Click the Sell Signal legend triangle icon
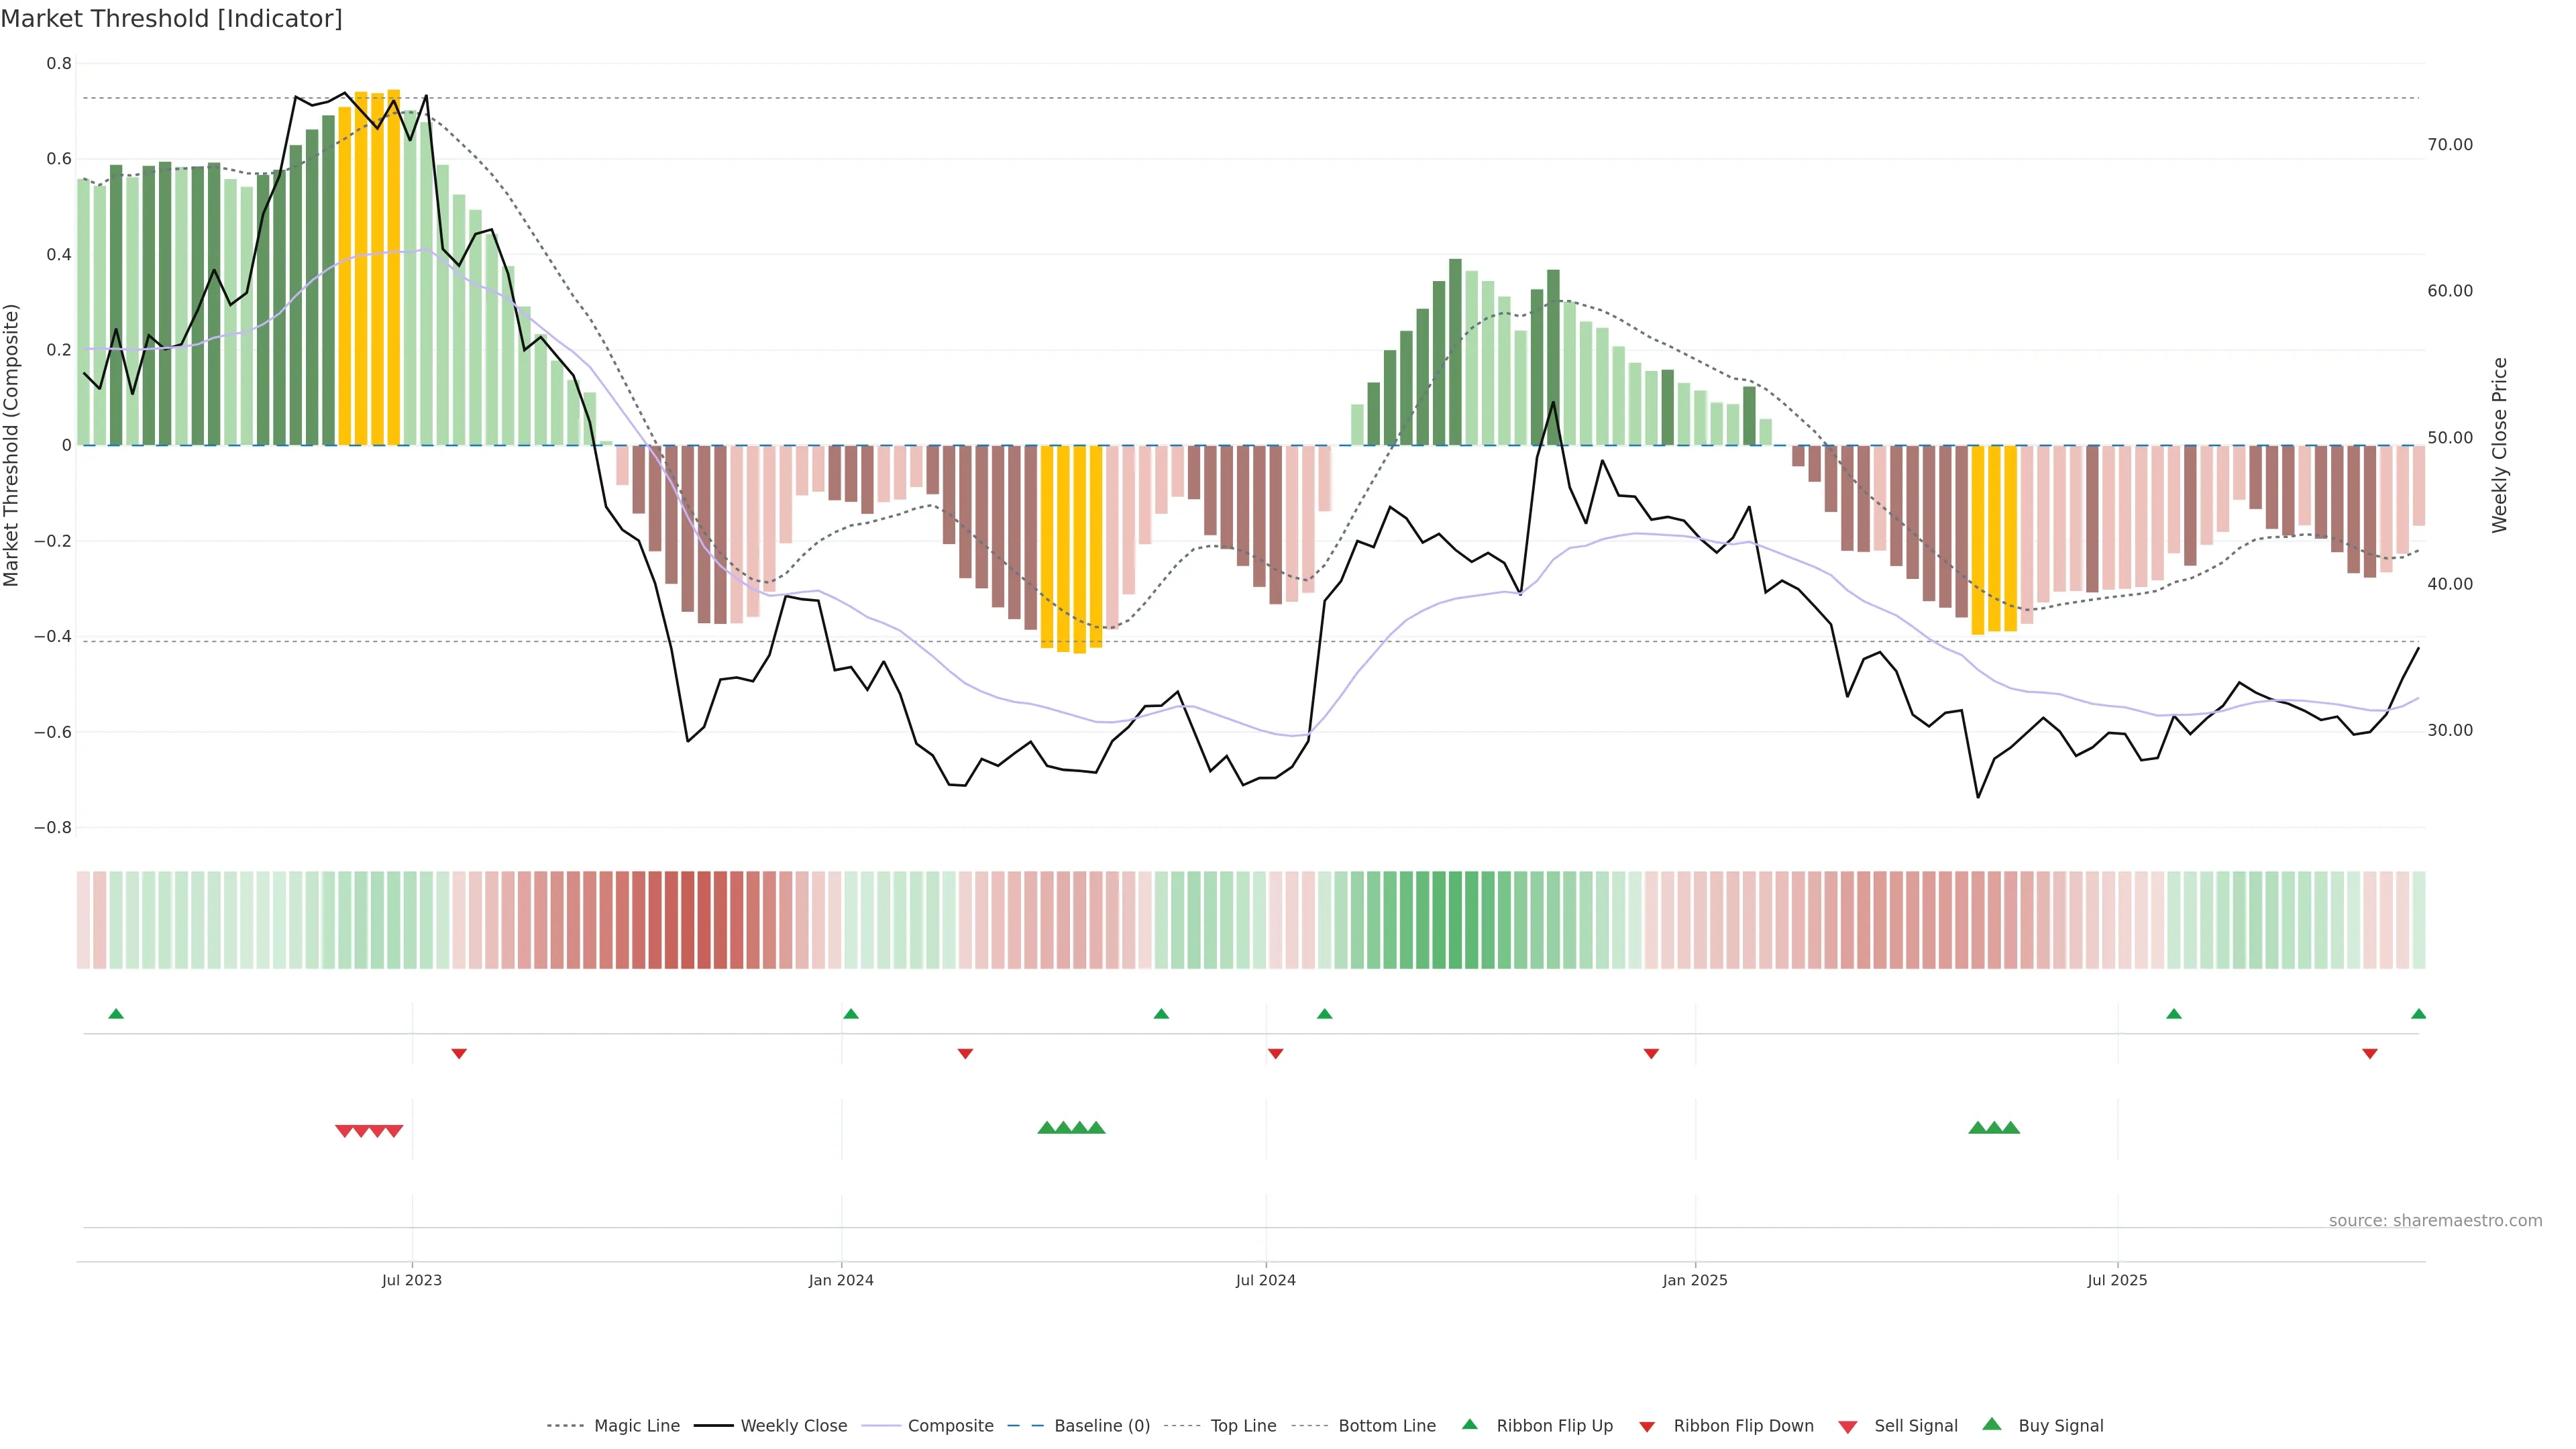Image resolution: width=2576 pixels, height=1449 pixels. pos(1847,1427)
